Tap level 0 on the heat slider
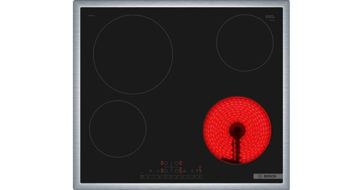The width and height of the screenshot is (363, 190). click(148, 177)
